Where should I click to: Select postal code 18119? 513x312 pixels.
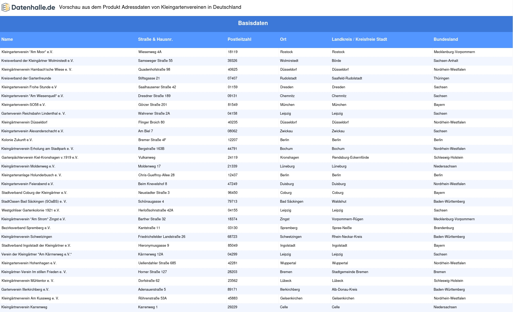233,52
